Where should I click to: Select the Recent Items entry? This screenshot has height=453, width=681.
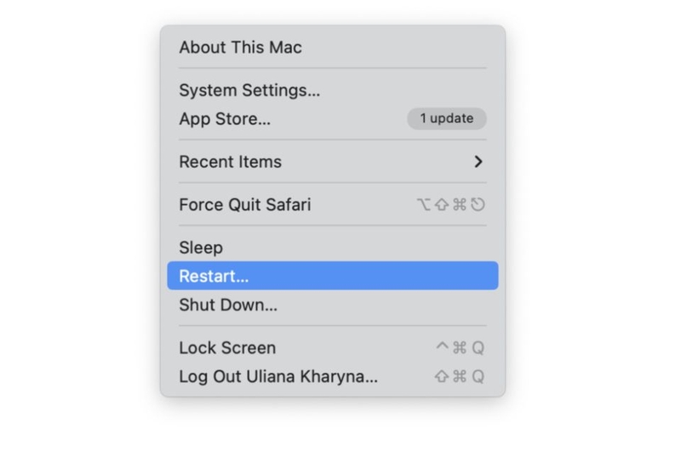tap(230, 161)
